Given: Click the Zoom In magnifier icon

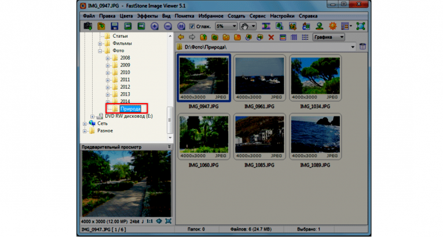Looking at the screenshot, I should pyautogui.click(x=155, y=26).
